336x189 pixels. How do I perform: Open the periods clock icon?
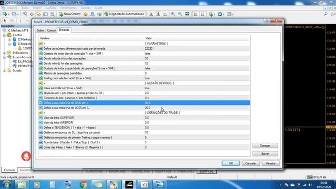pos(219,14)
